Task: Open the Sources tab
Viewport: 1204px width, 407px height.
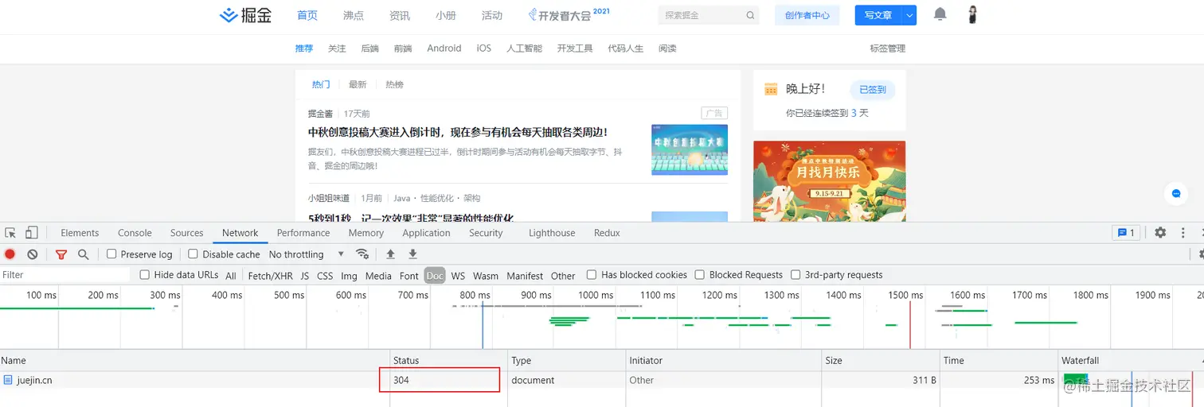Action: tap(186, 233)
